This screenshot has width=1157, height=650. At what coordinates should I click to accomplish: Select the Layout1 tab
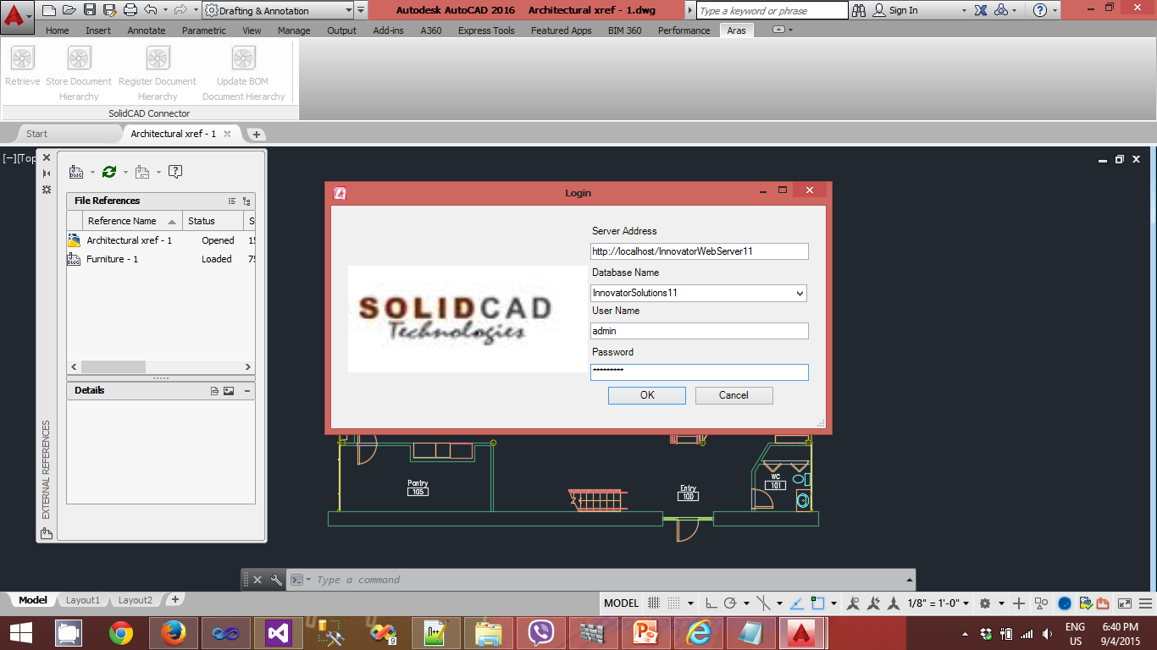[83, 600]
